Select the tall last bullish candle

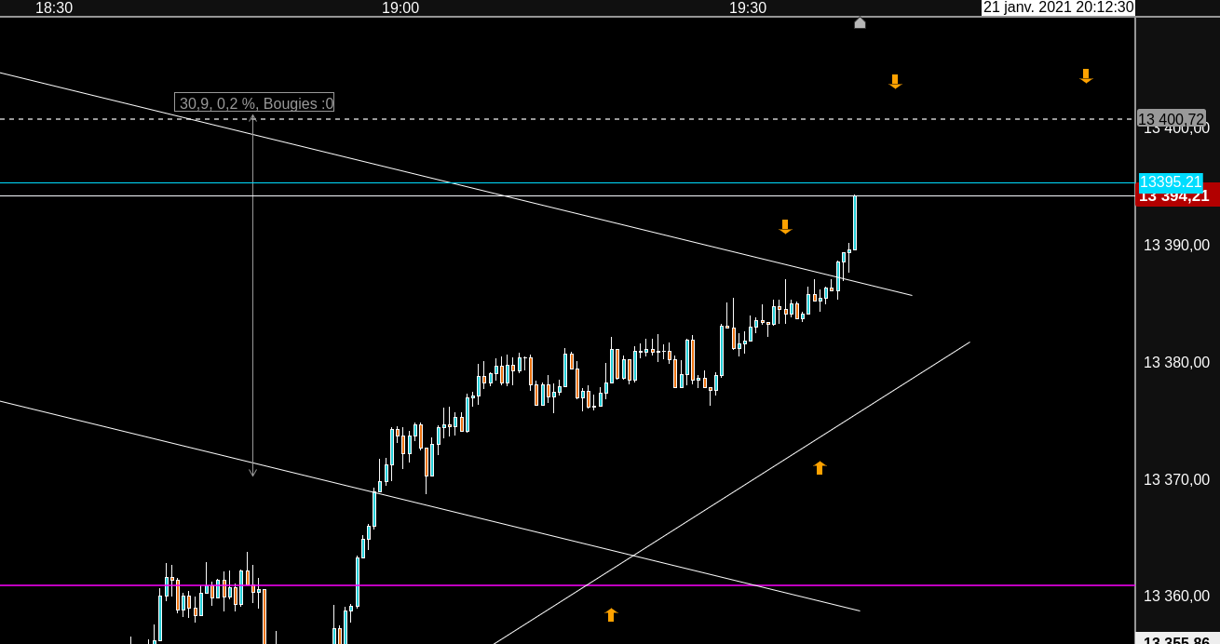pos(854,222)
